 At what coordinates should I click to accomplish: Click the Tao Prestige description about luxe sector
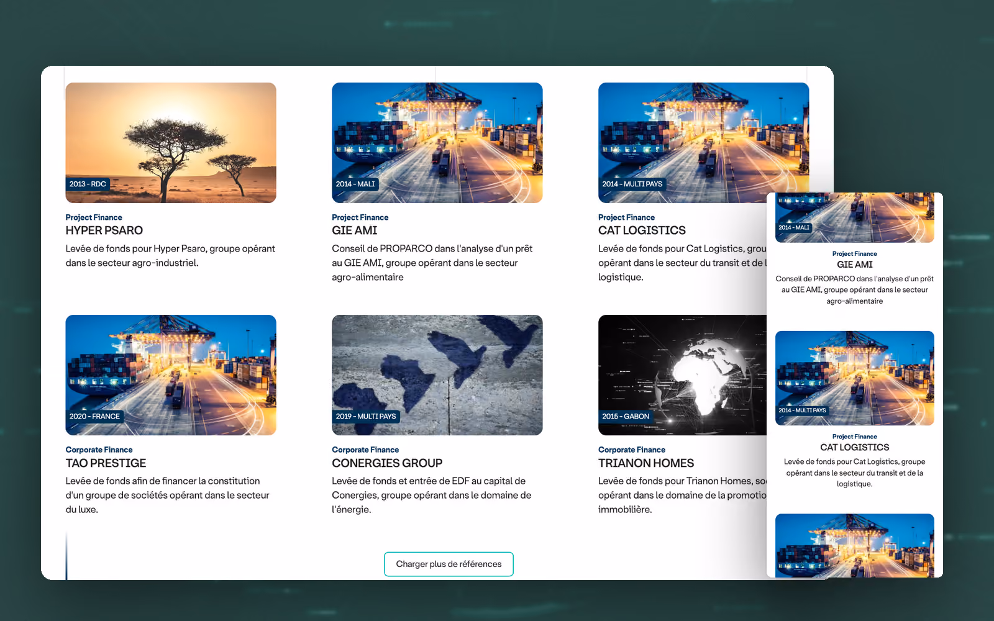pos(168,495)
